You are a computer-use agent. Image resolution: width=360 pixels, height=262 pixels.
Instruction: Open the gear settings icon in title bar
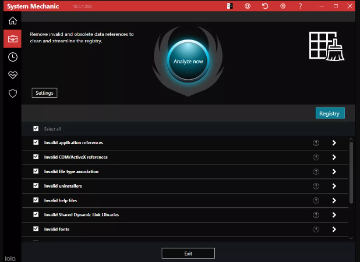pyautogui.click(x=283, y=6)
